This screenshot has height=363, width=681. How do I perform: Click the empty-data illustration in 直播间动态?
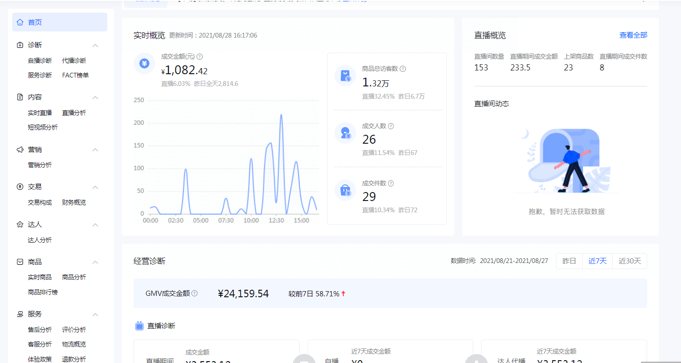click(x=567, y=160)
